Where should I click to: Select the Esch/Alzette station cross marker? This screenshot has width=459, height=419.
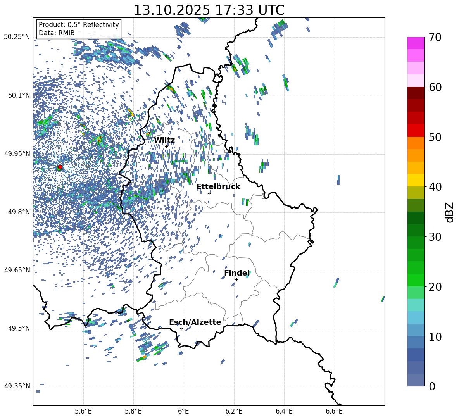pyautogui.click(x=181, y=329)
